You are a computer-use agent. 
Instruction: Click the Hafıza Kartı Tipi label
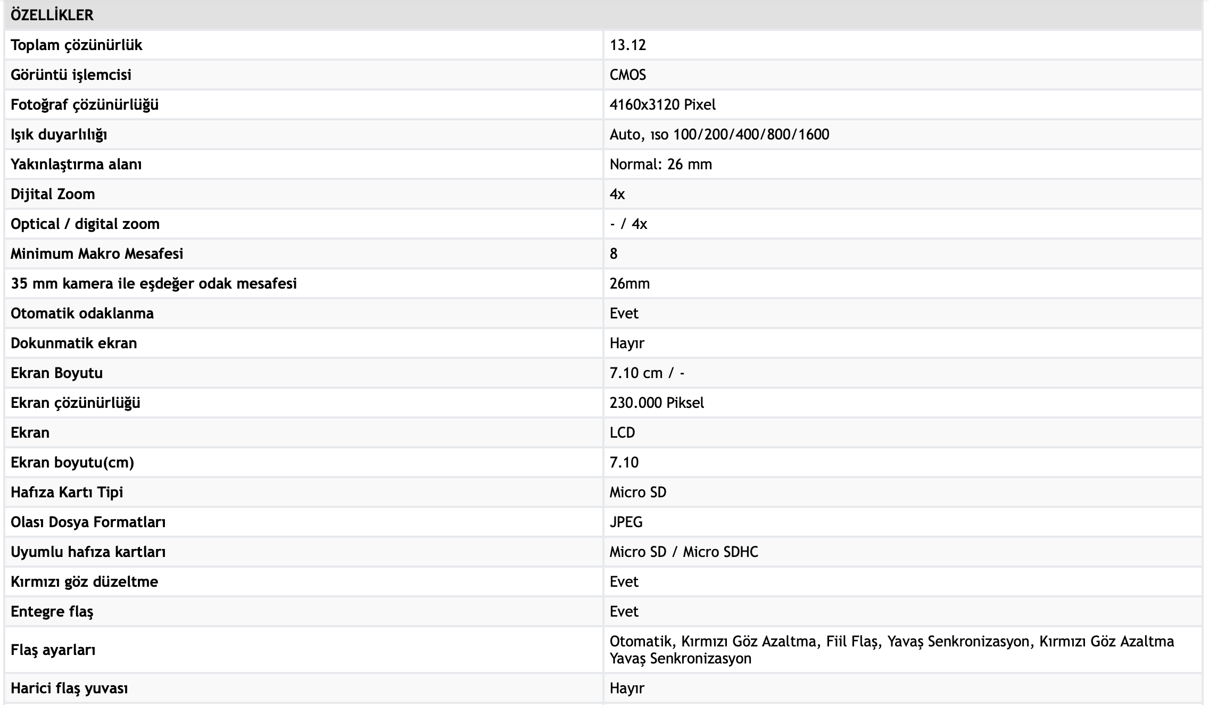click(67, 493)
